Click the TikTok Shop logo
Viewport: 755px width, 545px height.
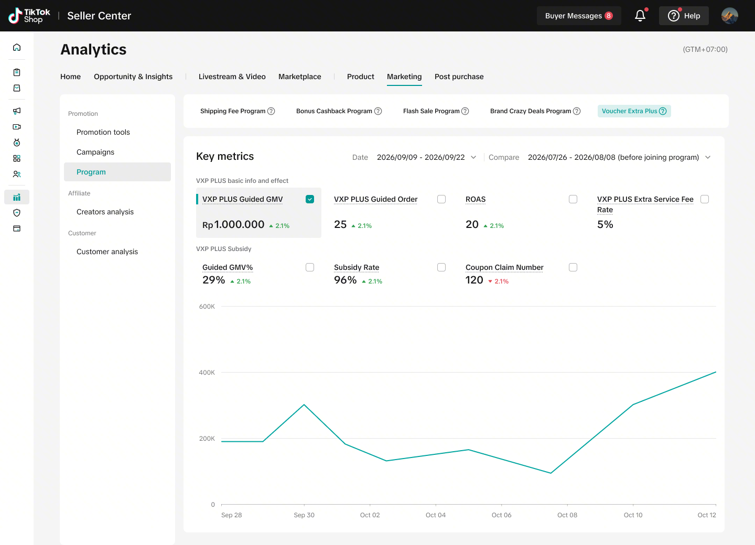pyautogui.click(x=29, y=16)
